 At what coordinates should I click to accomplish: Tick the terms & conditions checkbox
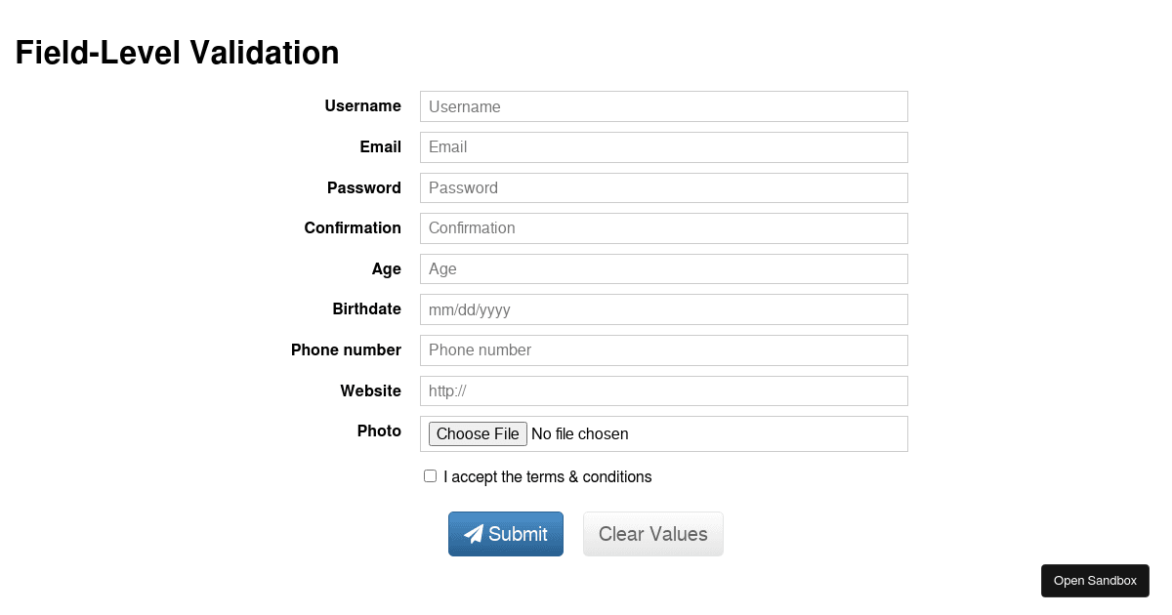[x=430, y=476]
